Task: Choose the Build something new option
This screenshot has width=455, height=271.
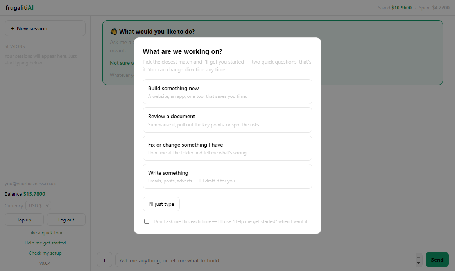Action: [227, 92]
